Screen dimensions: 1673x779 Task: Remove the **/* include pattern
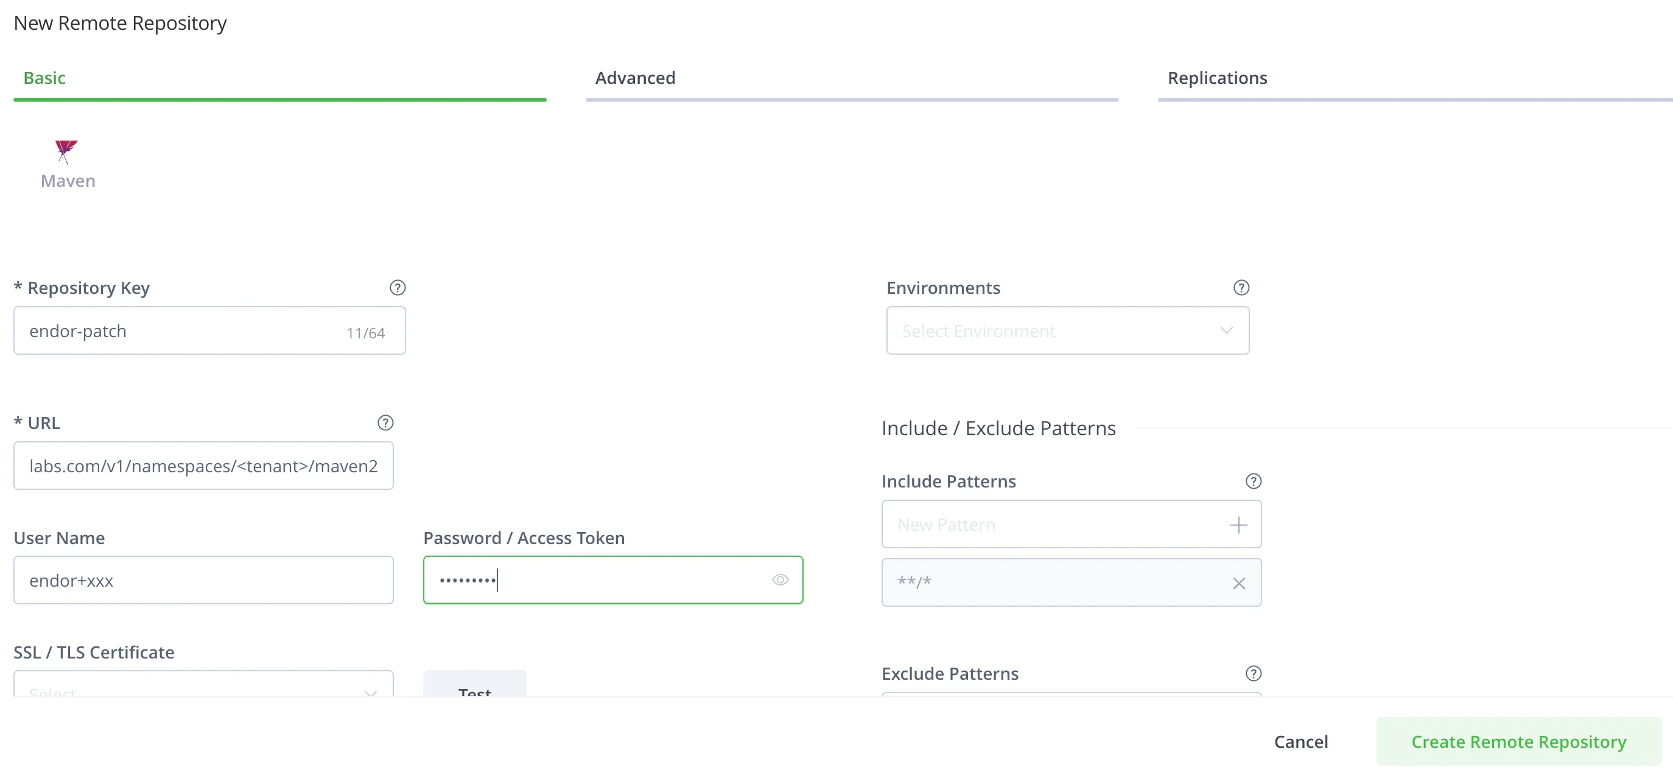[1238, 582]
